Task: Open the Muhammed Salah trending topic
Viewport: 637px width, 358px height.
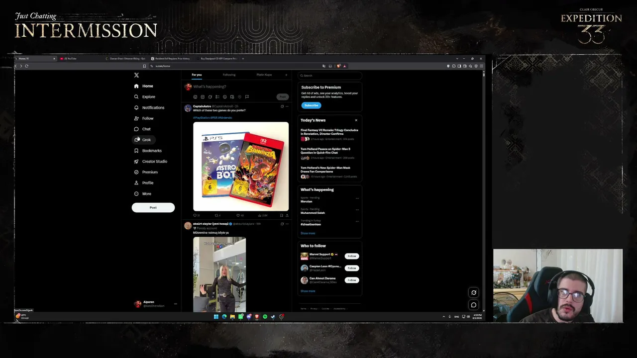Action: (x=313, y=213)
